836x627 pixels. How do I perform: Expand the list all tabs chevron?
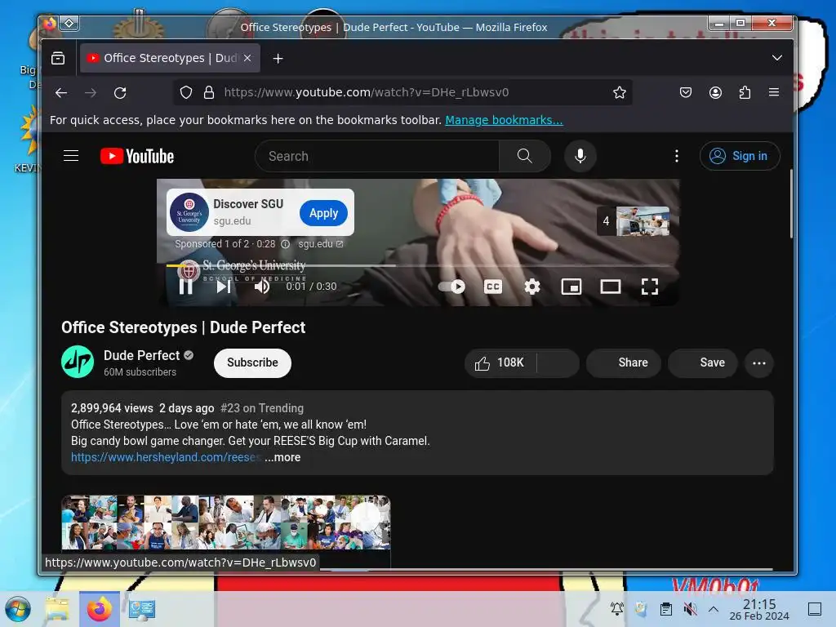pyautogui.click(x=777, y=58)
